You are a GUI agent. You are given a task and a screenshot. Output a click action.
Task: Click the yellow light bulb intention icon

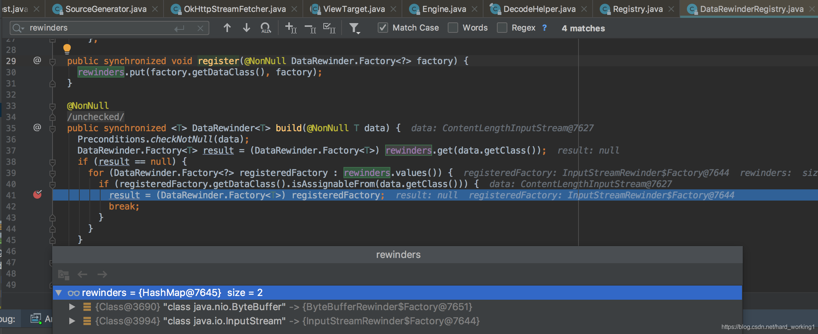pyautogui.click(x=67, y=49)
